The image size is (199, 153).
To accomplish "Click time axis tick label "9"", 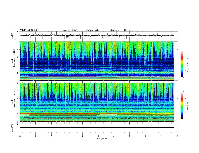I will 161,136.
